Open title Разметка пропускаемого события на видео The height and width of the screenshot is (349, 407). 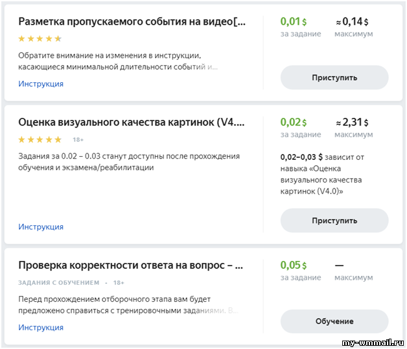pos(132,21)
